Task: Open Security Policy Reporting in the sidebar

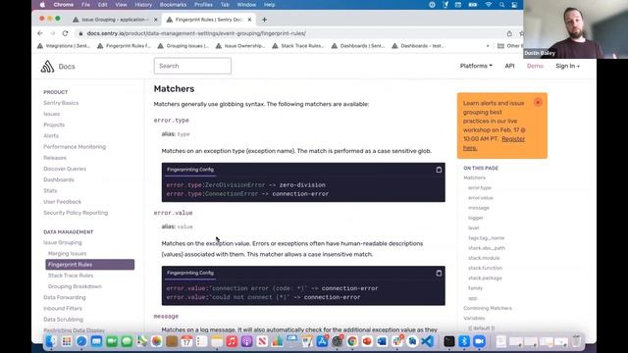Action: pos(76,213)
